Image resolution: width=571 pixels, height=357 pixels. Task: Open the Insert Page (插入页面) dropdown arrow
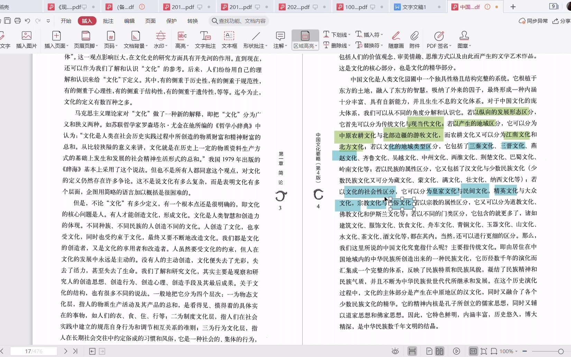pos(67,46)
